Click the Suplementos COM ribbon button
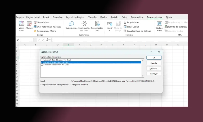203x122 pixels. pyautogui.click(x=97, y=26)
